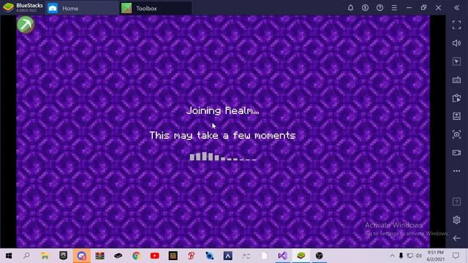Open OBS Studio from taskbar
The height and width of the screenshot is (263, 468).
[319, 256]
